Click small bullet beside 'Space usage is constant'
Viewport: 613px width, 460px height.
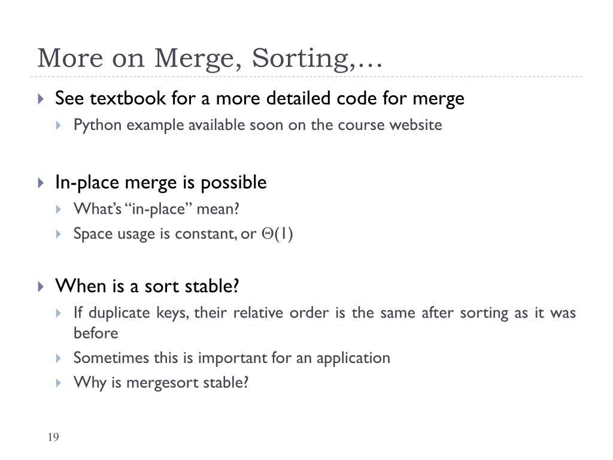click(x=59, y=234)
